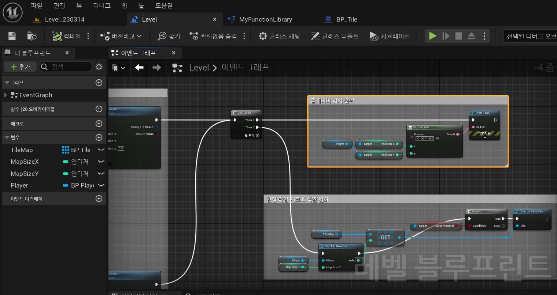The height and width of the screenshot is (295, 557).
Task: Open the 창 menu
Action: click(x=125, y=6)
